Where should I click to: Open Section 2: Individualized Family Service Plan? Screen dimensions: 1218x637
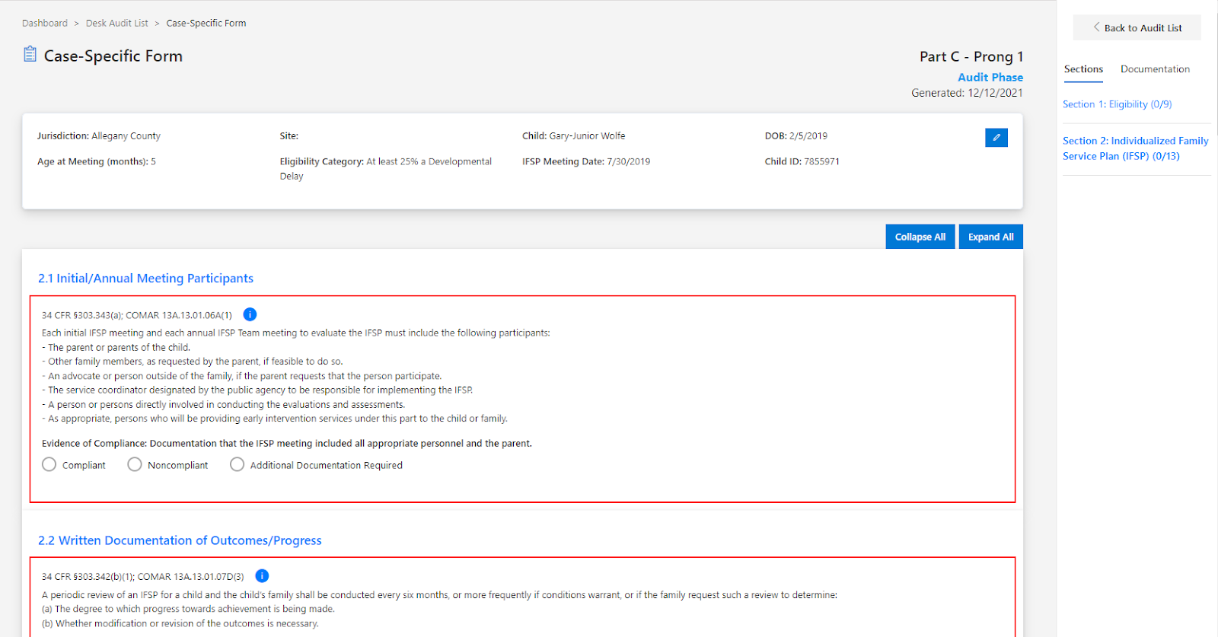tap(1135, 148)
